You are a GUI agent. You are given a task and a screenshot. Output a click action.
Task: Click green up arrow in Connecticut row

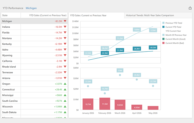[65, 89]
